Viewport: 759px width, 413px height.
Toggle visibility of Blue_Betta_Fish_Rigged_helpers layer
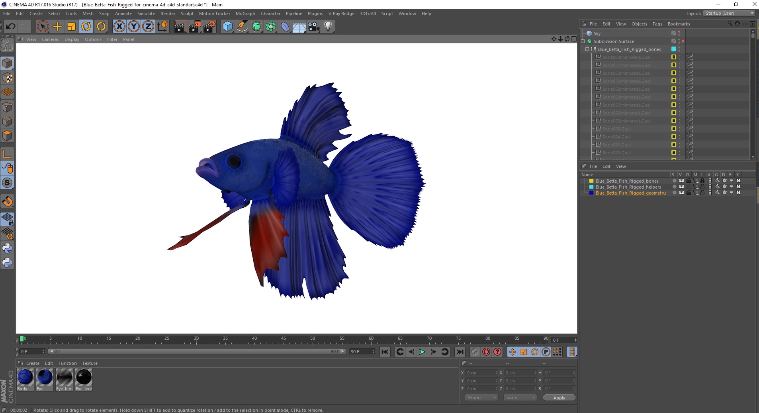click(x=681, y=187)
